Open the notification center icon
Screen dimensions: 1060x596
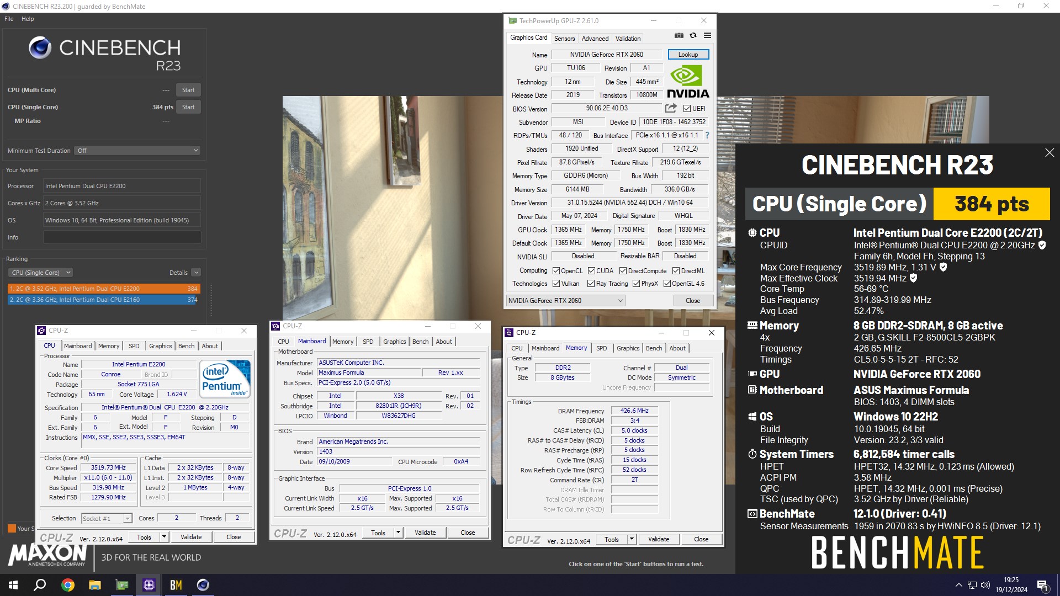(1042, 585)
